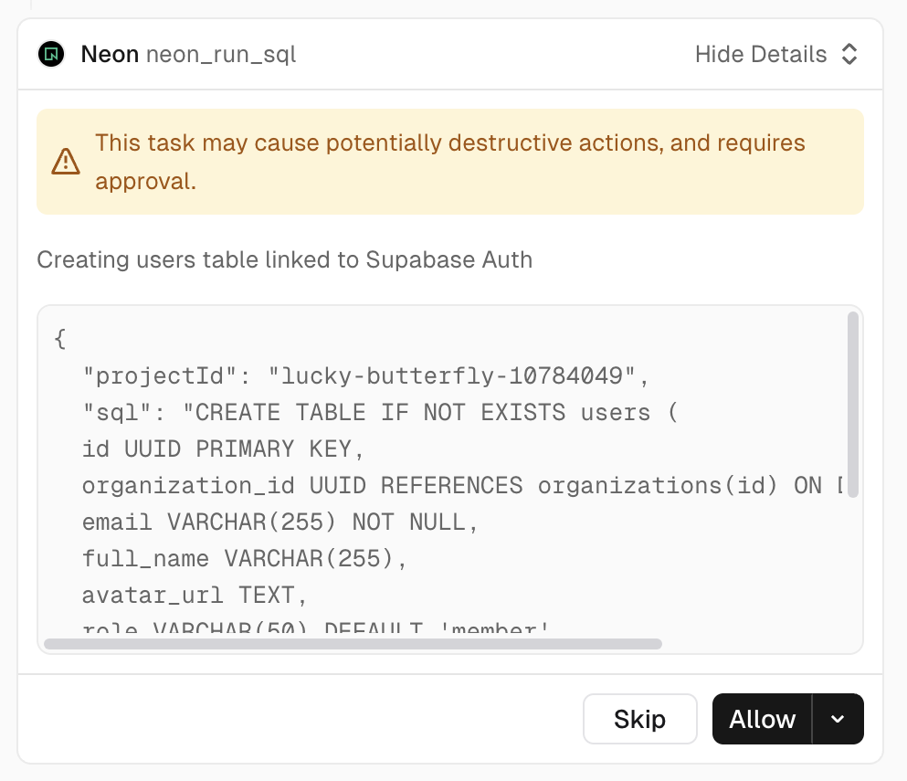907x781 pixels.
Task: Click the 'email VARCHAR(255) NOT NULL' line
Action: point(280,522)
